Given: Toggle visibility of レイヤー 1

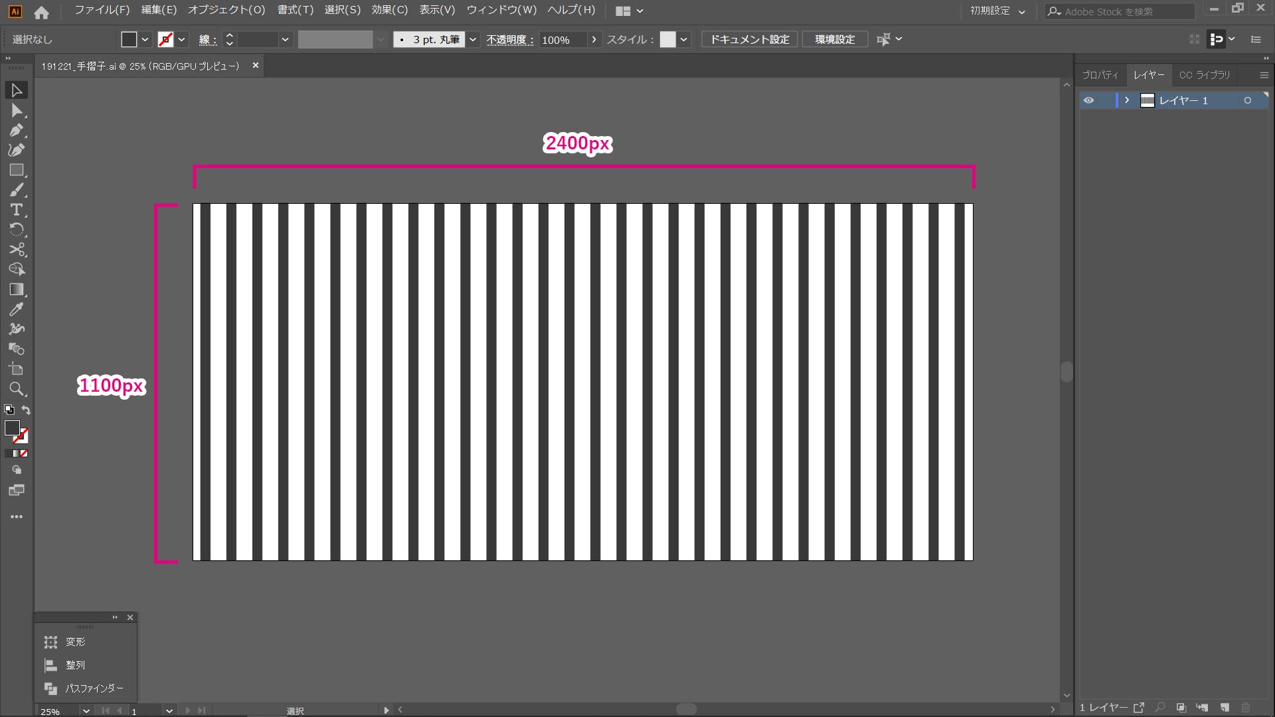Looking at the screenshot, I should [1088, 100].
